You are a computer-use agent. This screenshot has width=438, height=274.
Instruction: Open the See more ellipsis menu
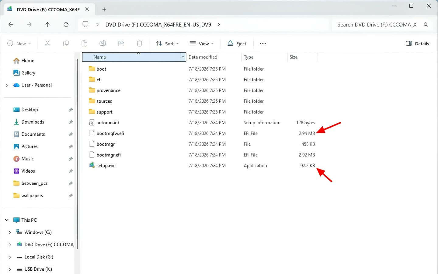[263, 44]
